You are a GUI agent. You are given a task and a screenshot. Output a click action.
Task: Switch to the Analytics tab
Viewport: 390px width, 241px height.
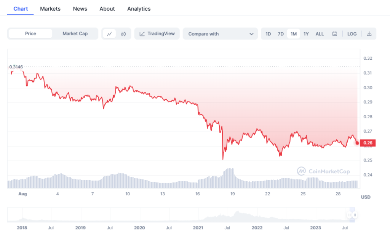tap(139, 9)
